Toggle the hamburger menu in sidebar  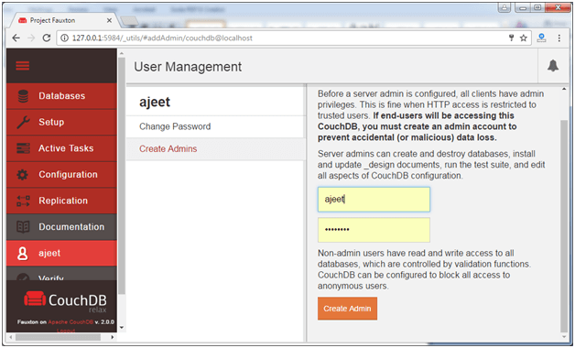(22, 66)
